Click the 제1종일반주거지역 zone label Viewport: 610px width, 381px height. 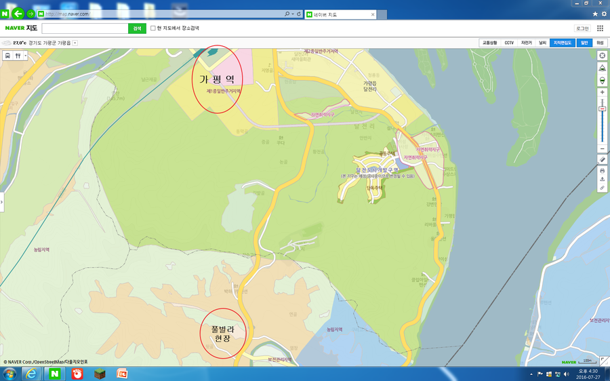223,91
